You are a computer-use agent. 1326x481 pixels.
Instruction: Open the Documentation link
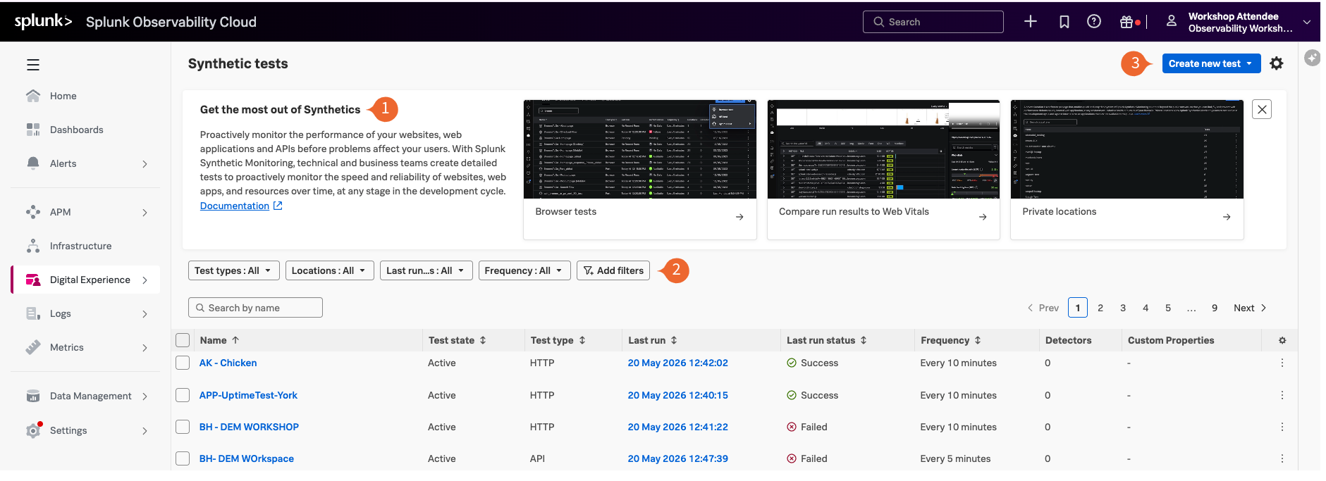click(x=241, y=206)
